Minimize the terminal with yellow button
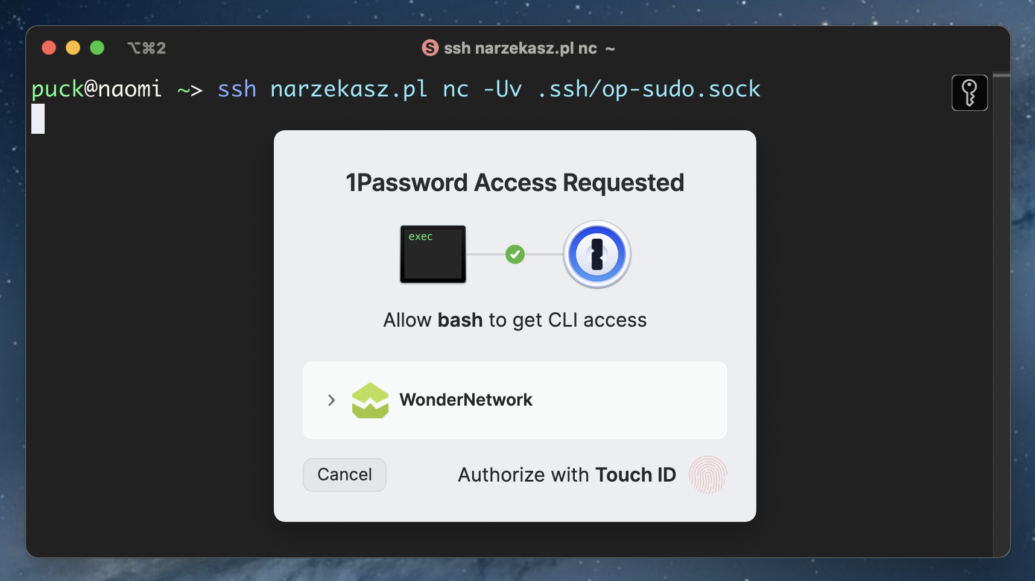 click(x=73, y=48)
